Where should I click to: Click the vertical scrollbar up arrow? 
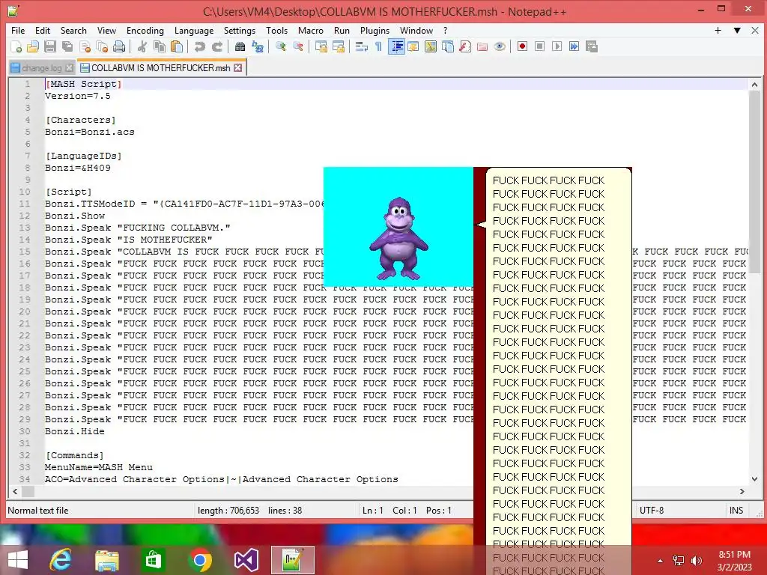tap(754, 85)
